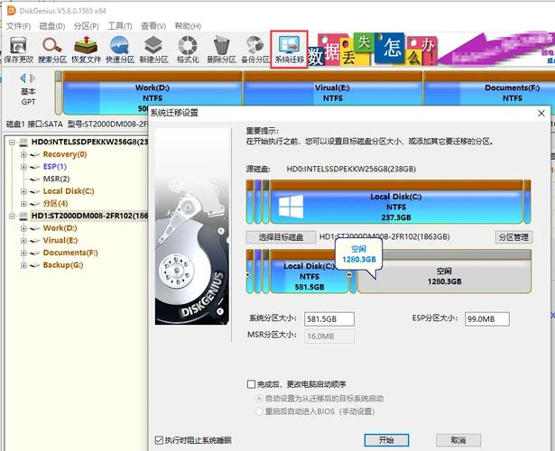
Task: Open the System Migration (系统迁移) tool
Action: (x=289, y=50)
